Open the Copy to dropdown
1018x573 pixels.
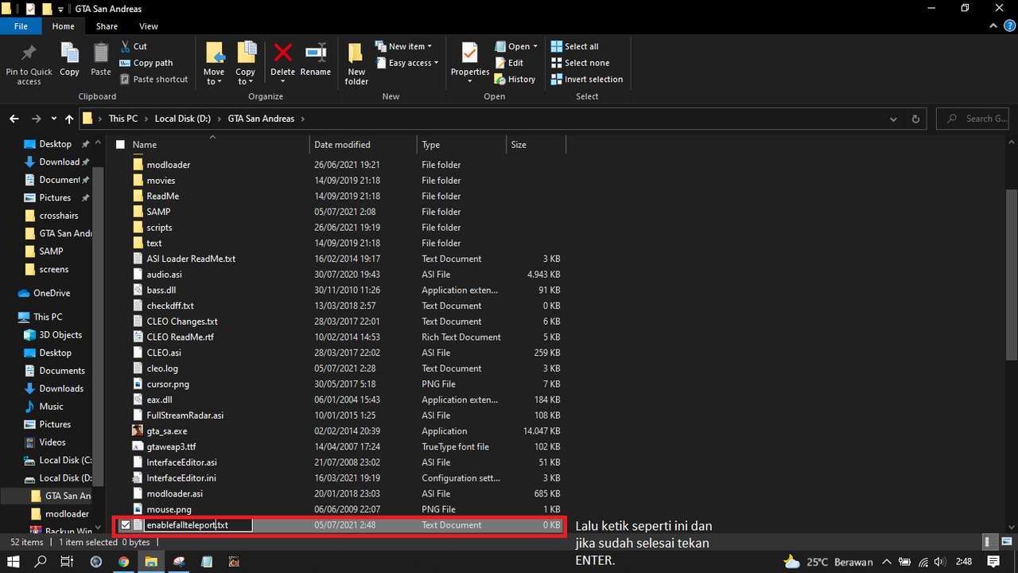246,81
